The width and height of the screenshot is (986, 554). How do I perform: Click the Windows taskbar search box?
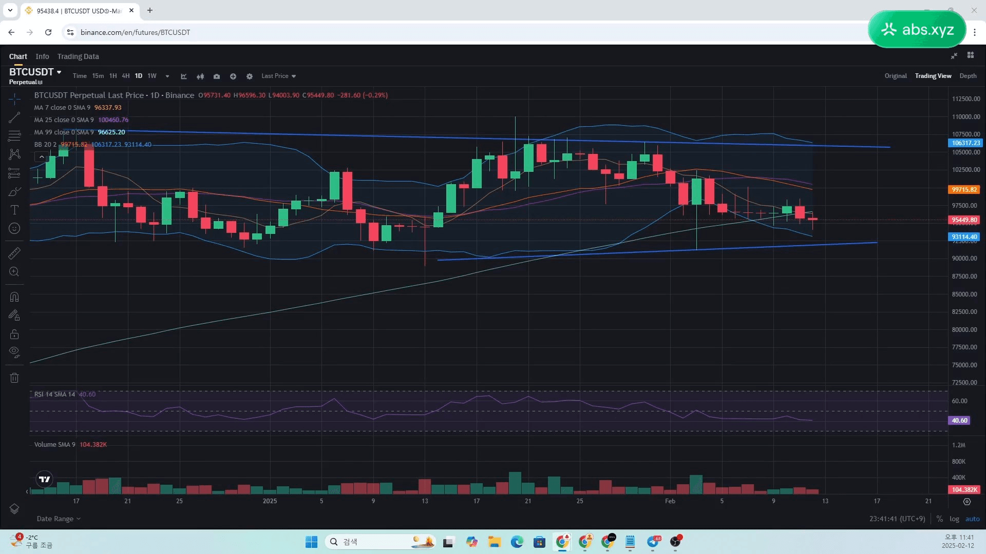tap(380, 542)
